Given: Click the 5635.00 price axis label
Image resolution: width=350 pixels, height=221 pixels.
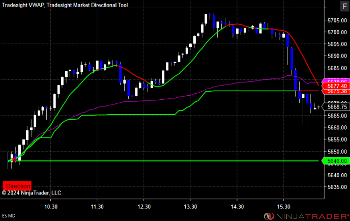Looking at the screenshot, I should pyautogui.click(x=337, y=187).
